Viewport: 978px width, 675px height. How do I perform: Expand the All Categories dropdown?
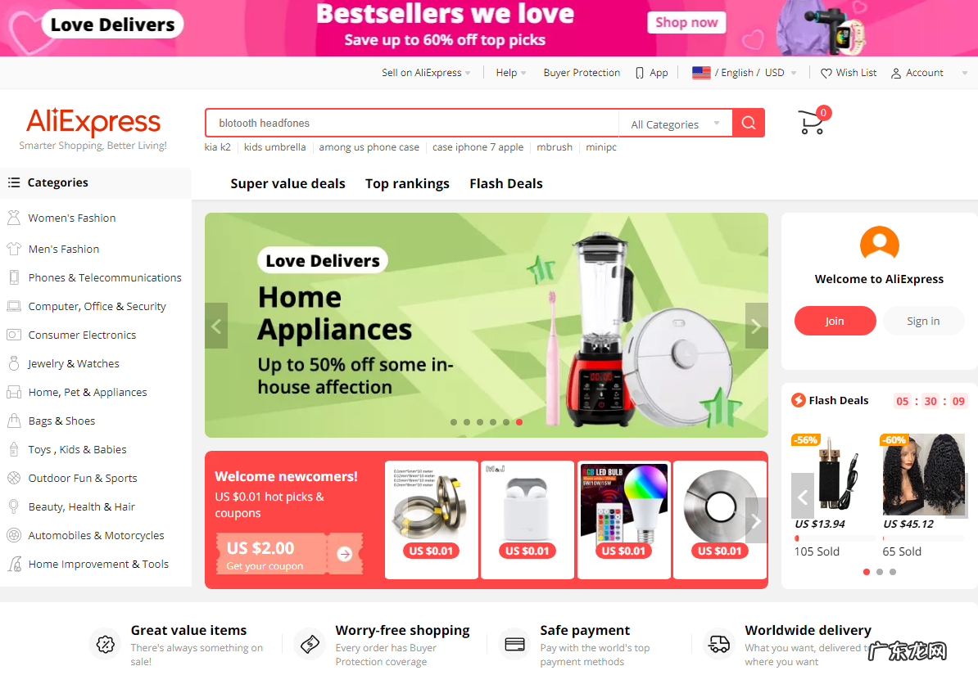point(676,124)
